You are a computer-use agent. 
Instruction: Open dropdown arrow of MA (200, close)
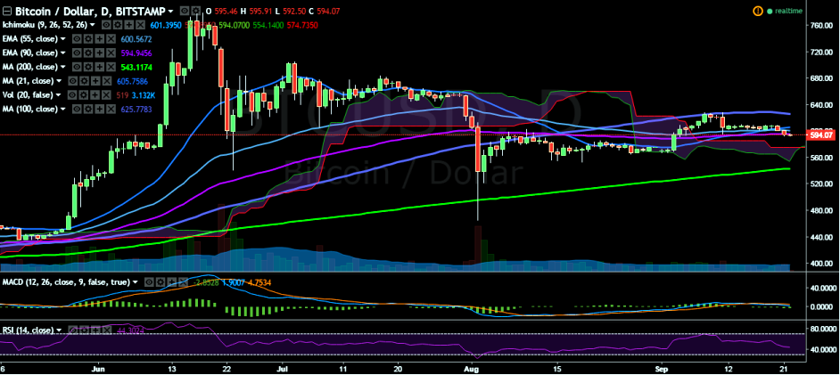[x=62, y=67]
